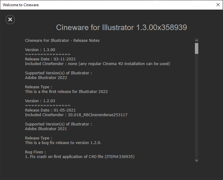Click the release notes scroll up arrow
The image size is (223, 180).
click(197, 40)
